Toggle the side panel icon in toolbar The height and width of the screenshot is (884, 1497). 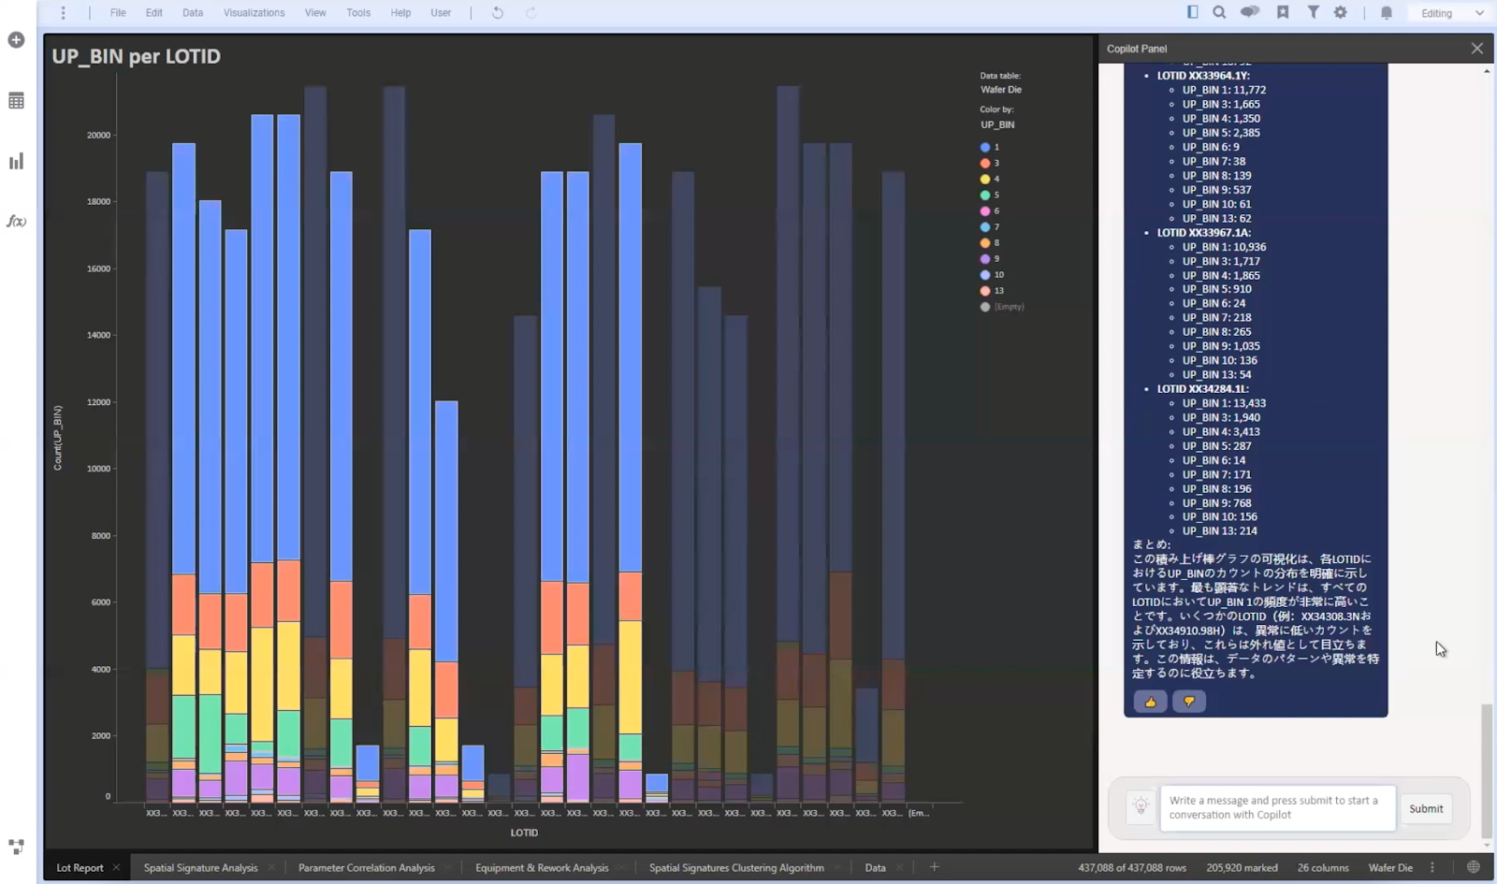coord(1192,13)
